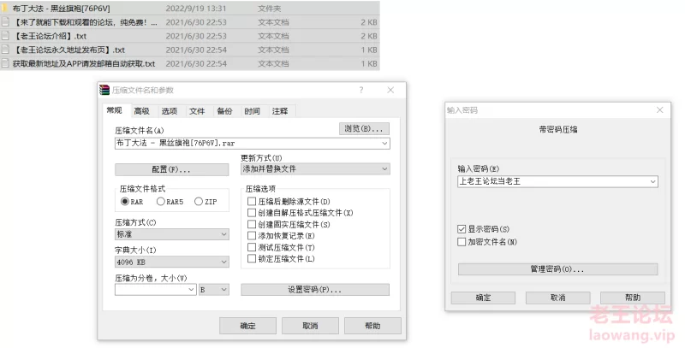Switch to the 注释 tab

(x=280, y=111)
